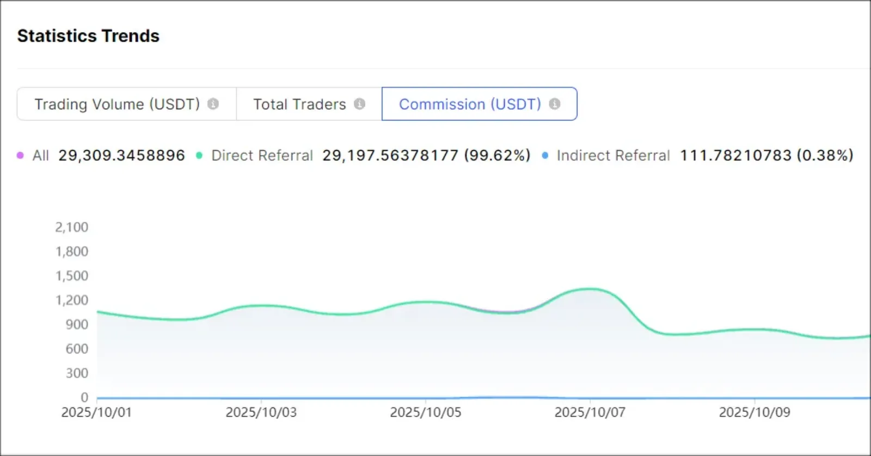Click info icon beside Commission (USDT)
Screen dimensions: 871x456
point(555,104)
